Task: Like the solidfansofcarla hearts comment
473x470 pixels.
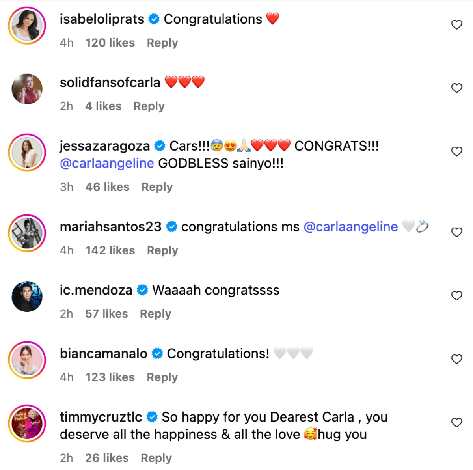Action: pyautogui.click(x=456, y=88)
